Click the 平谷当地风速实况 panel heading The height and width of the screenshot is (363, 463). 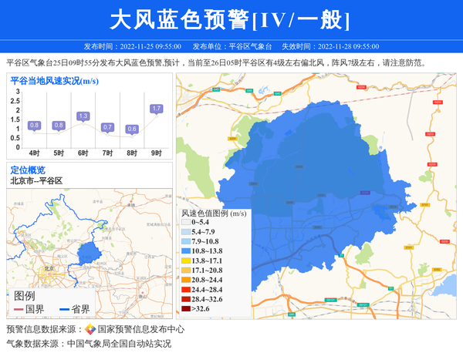click(x=54, y=80)
